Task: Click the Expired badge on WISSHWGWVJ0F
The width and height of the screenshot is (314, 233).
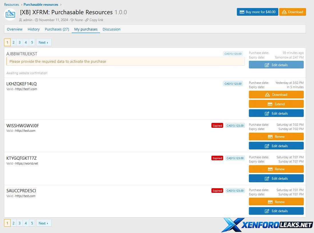Action: [x=217, y=125]
